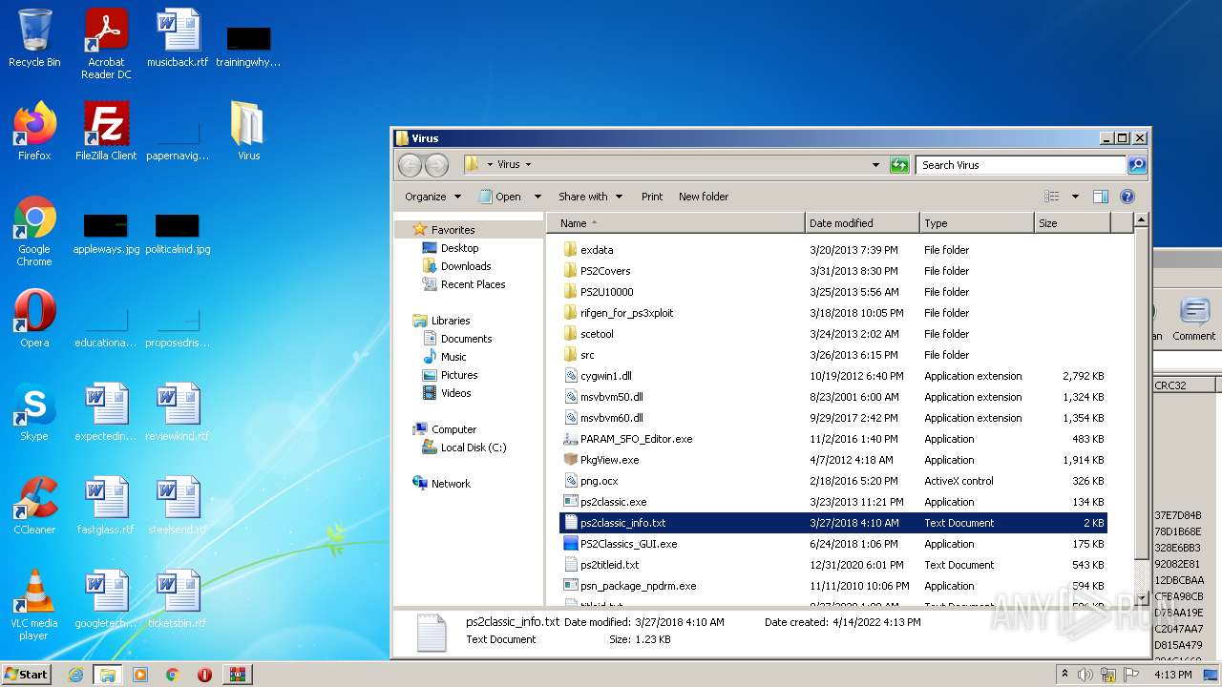Click the 4:13 PM system clock
This screenshot has height=687, width=1222.
tap(1172, 675)
